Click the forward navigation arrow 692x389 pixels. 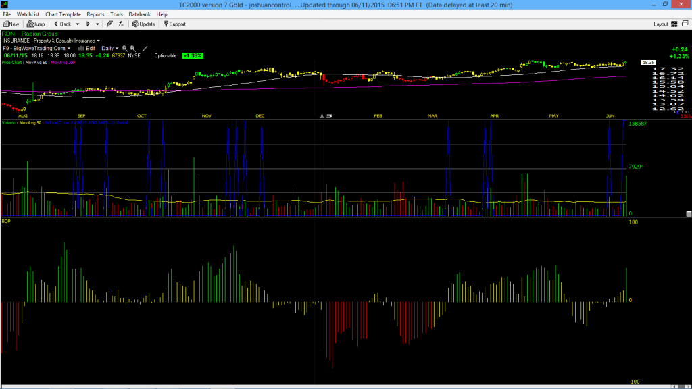point(88,24)
